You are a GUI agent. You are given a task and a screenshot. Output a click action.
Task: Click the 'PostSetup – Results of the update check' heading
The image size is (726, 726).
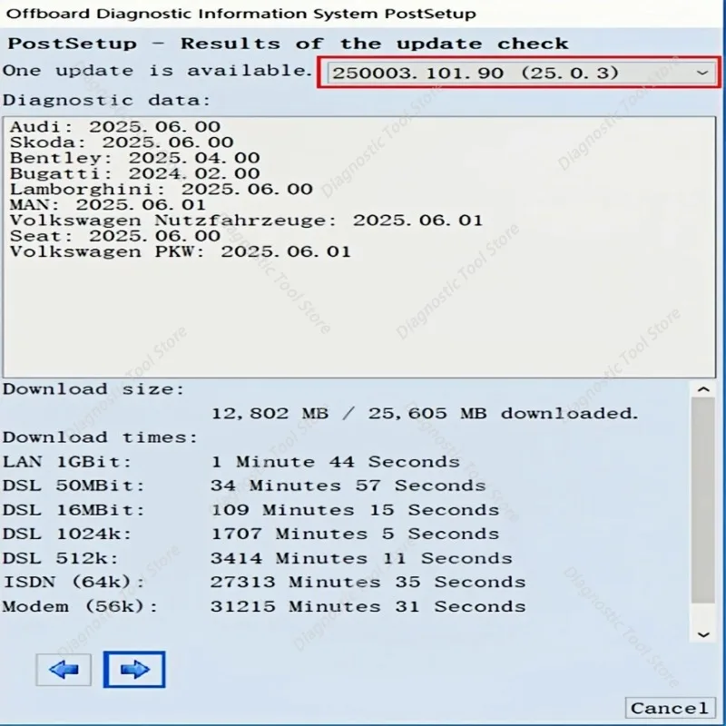tap(288, 44)
